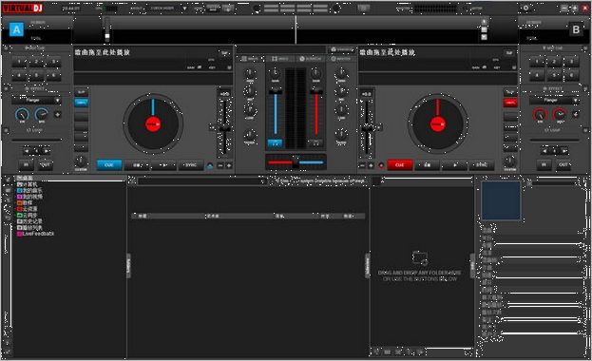This screenshot has height=361, width=592.
Task: Toggle VINYL mode on deck B
Action: pyautogui.click(x=510, y=103)
